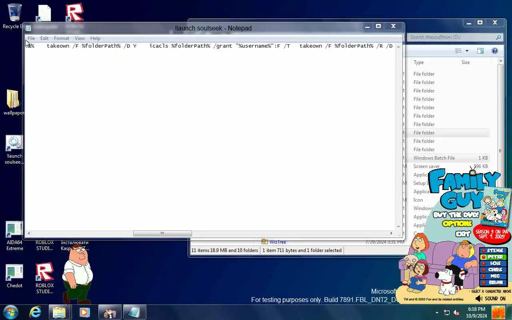The height and width of the screenshot is (320, 512).
Task: Sort Explorer by the Size column header
Action: coord(474,62)
